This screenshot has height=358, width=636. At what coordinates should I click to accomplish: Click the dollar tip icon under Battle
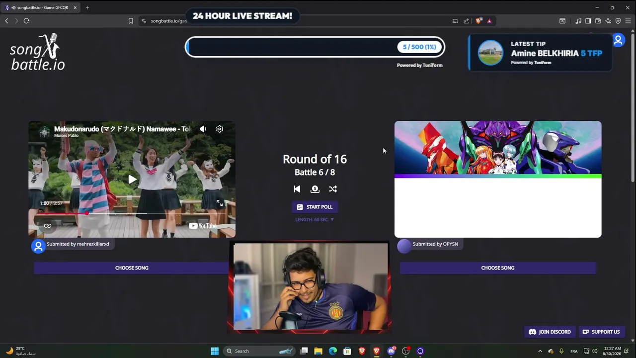pyautogui.click(x=315, y=189)
